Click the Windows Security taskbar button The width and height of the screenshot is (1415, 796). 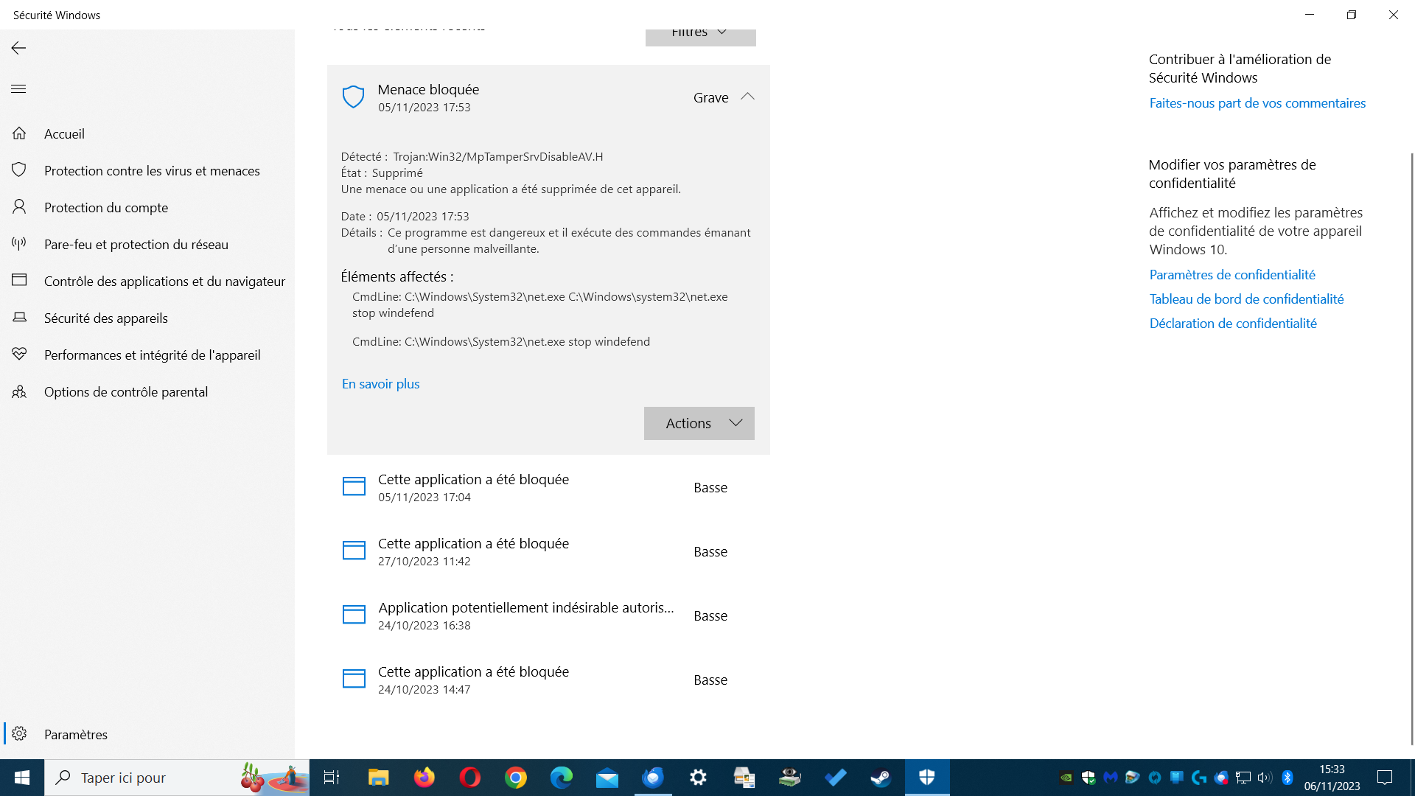[927, 778]
